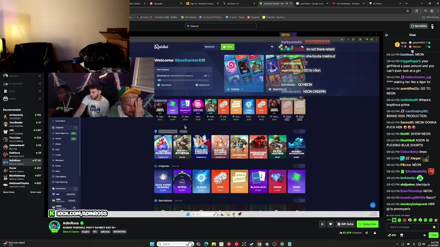Click the heart follow icon
Image resolution: width=440 pixels, height=247 pixels.
(330, 224)
